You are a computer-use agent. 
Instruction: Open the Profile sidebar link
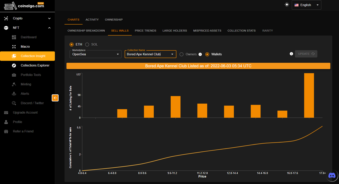27,122
